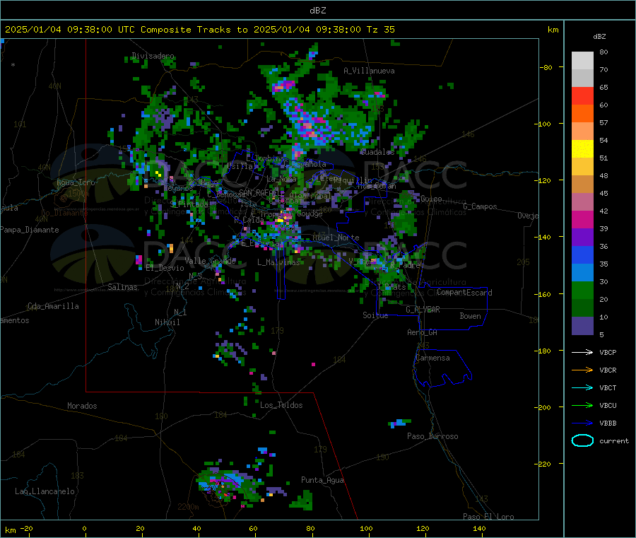Screen dimensions: 636x538
Task: Click the G_Campos map label
Action: click(481, 206)
